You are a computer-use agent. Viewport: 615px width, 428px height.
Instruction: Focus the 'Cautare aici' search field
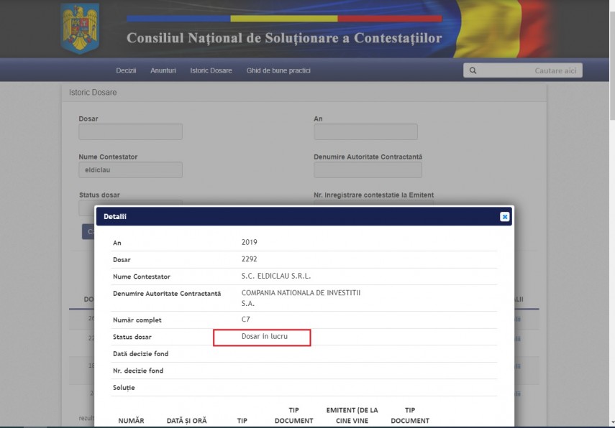click(x=529, y=70)
